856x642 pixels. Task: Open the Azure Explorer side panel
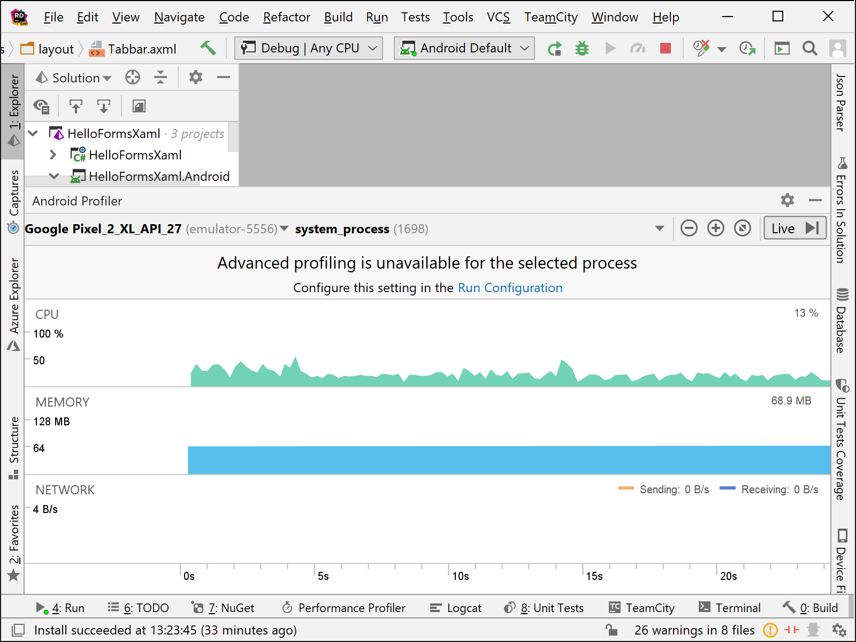(x=13, y=305)
